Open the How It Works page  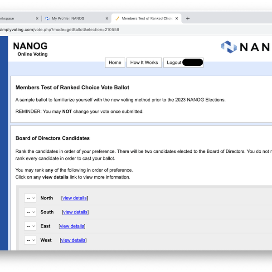(x=144, y=63)
